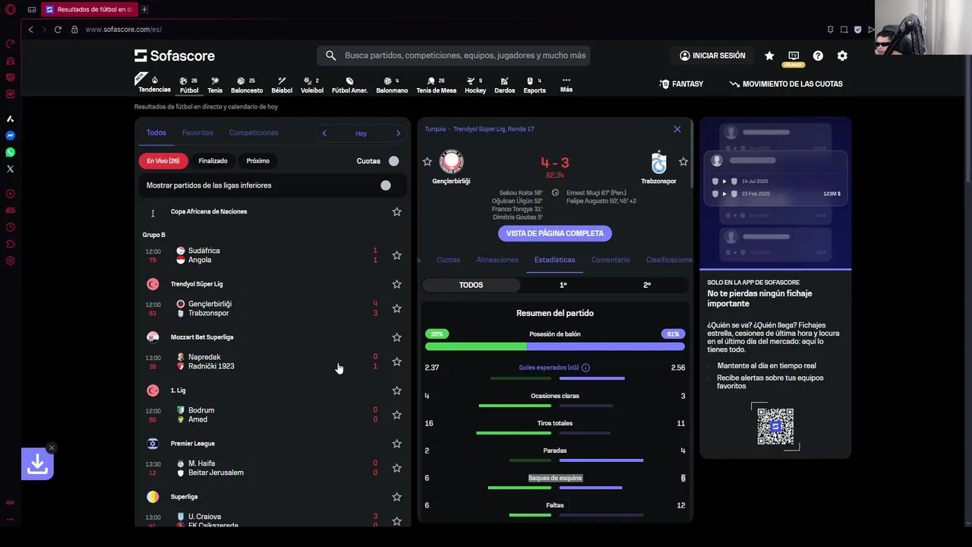Filter by Finalizado matches
The width and height of the screenshot is (972, 547).
coord(213,161)
